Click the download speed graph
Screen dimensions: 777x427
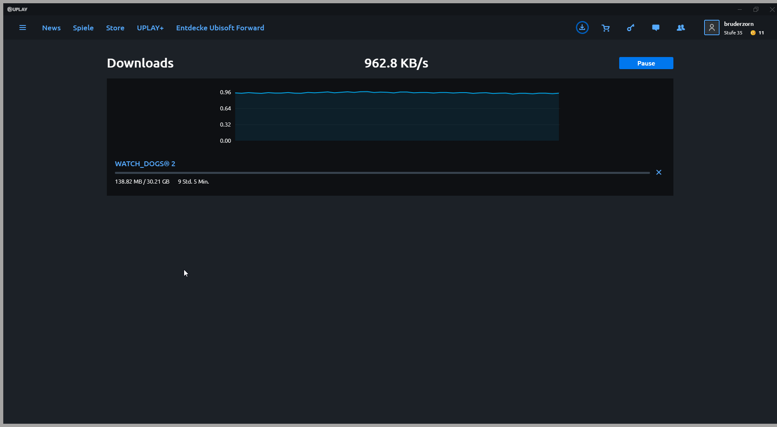pos(397,116)
